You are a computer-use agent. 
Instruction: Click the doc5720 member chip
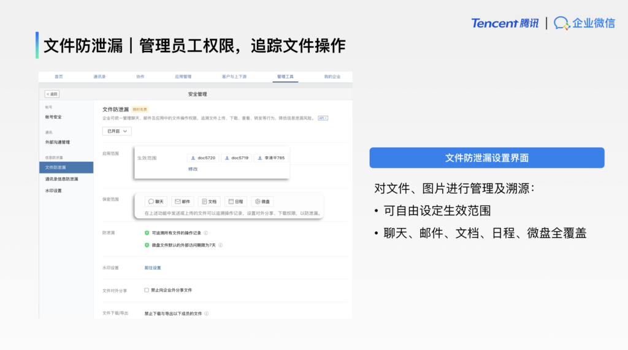203,158
